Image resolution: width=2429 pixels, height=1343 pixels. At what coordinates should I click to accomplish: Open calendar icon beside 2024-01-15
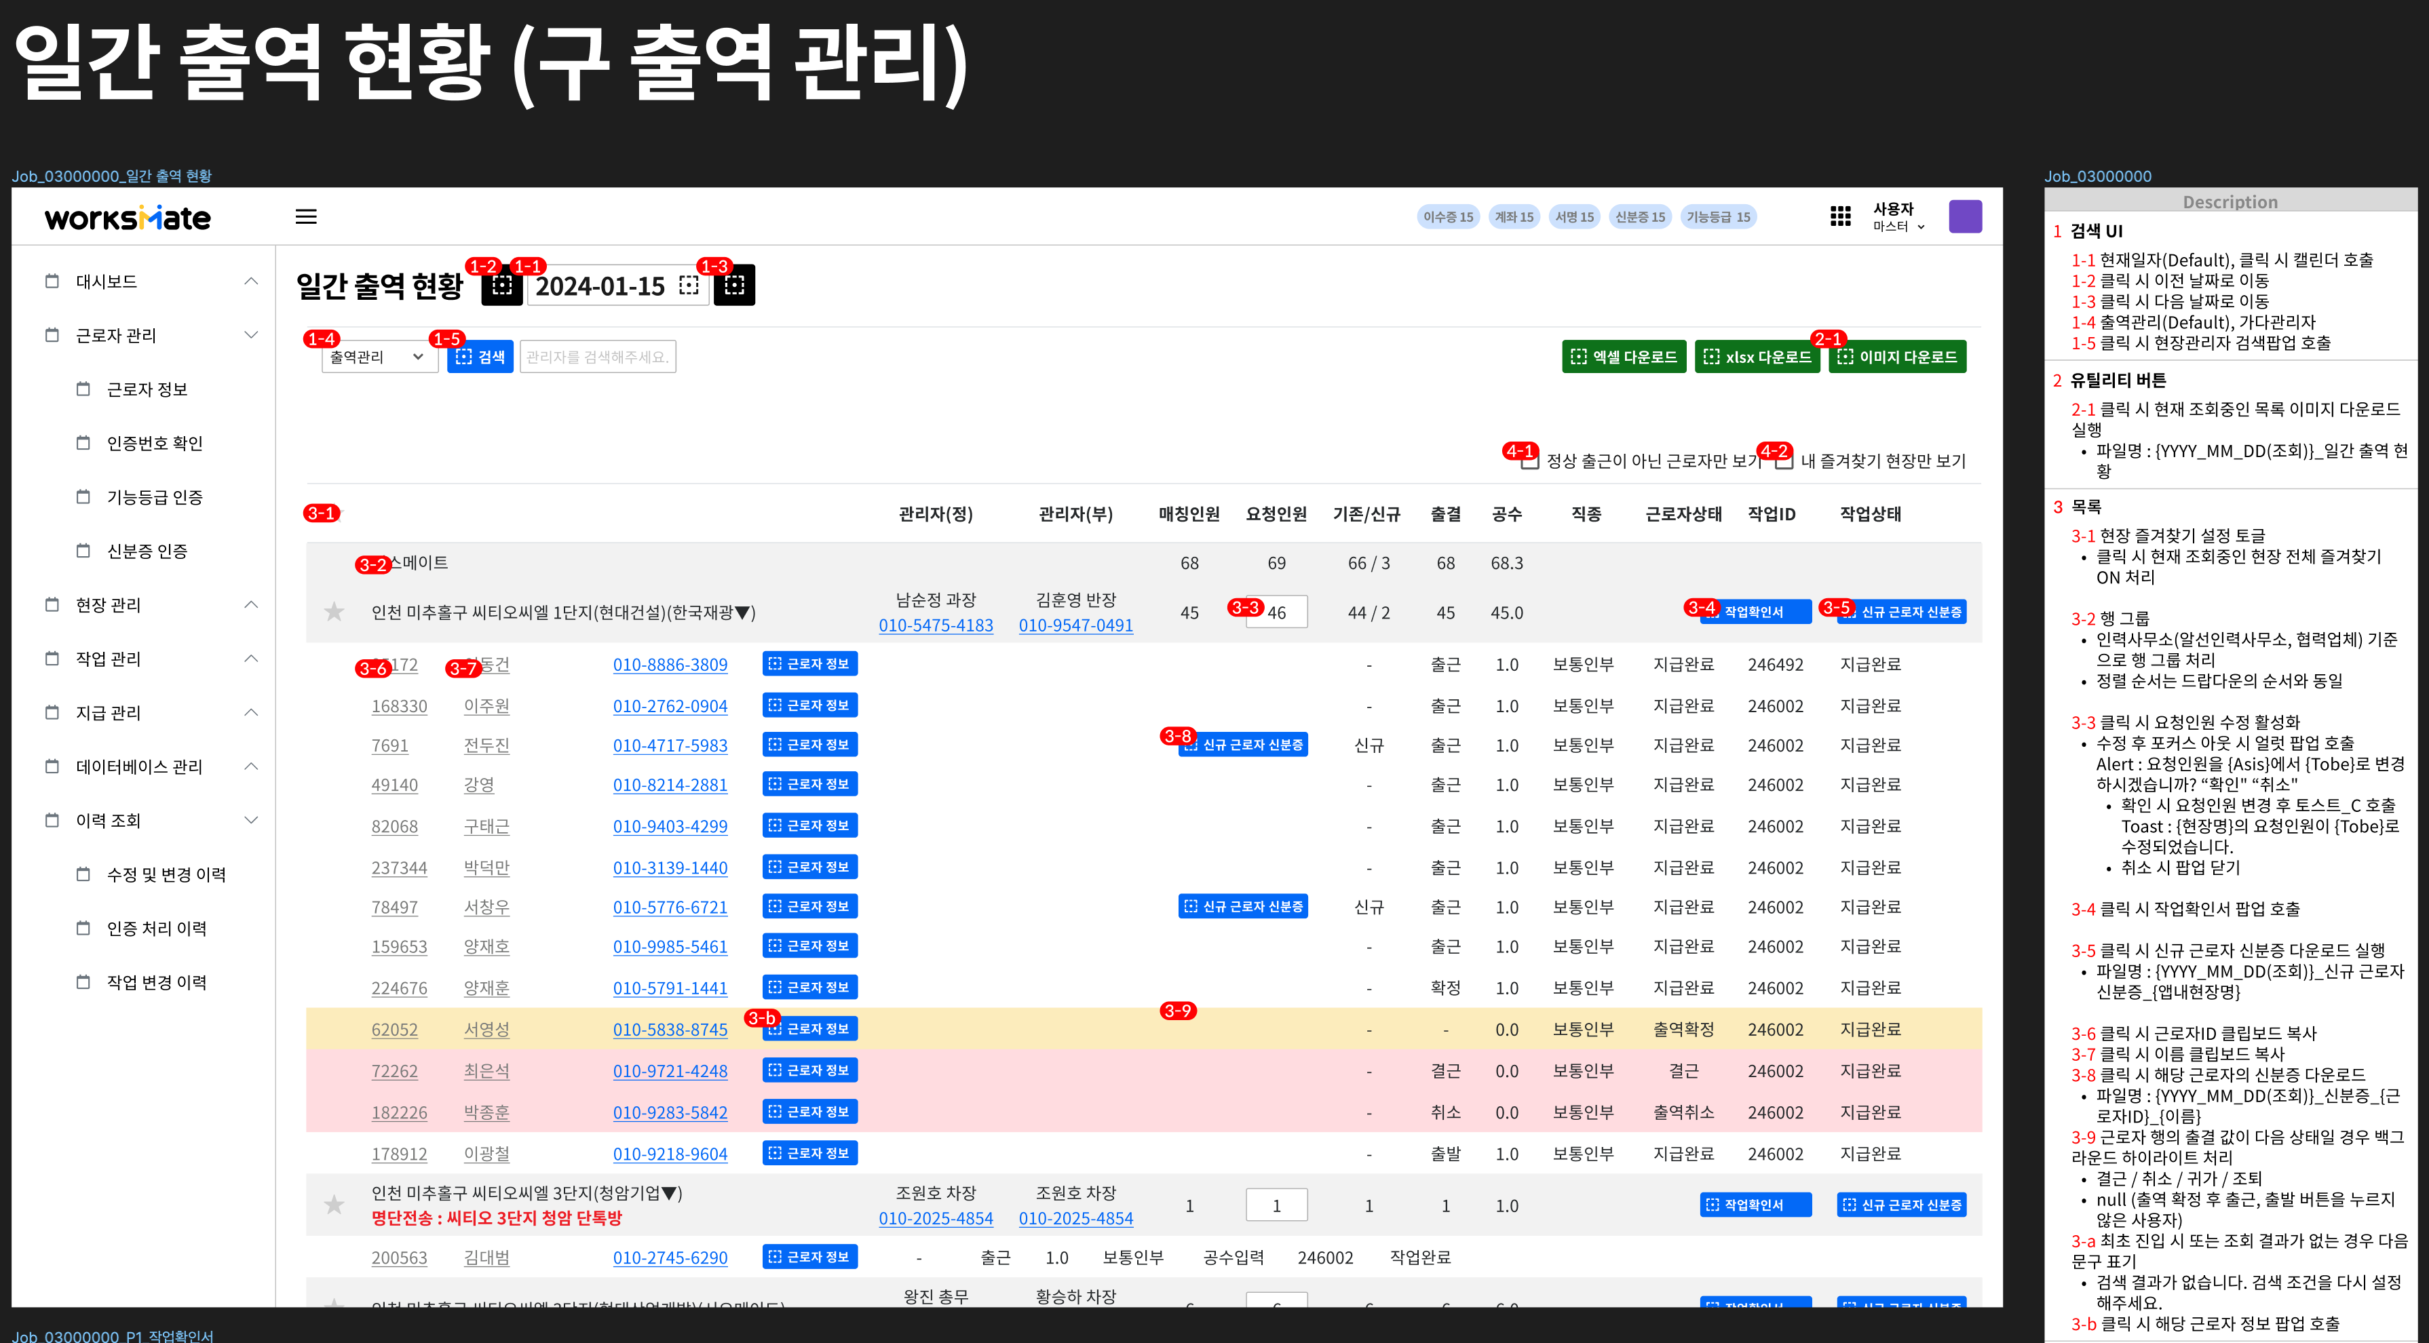point(689,286)
